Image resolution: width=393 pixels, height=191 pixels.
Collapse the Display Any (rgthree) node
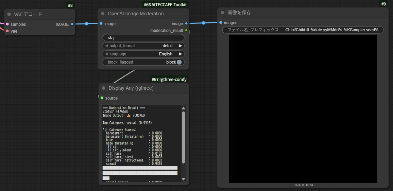point(104,88)
